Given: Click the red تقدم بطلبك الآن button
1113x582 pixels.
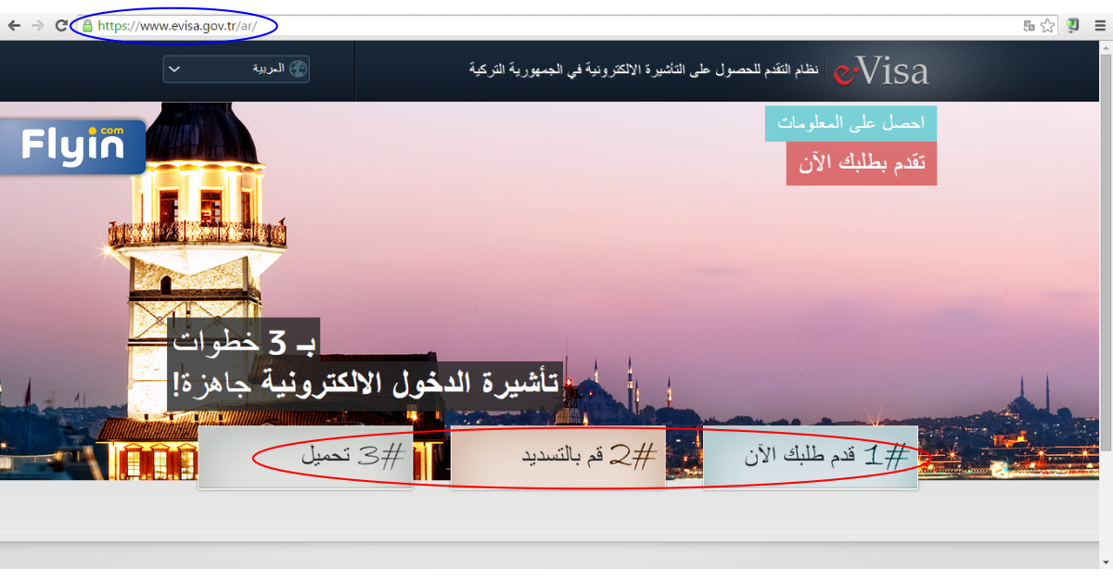Looking at the screenshot, I should (862, 164).
